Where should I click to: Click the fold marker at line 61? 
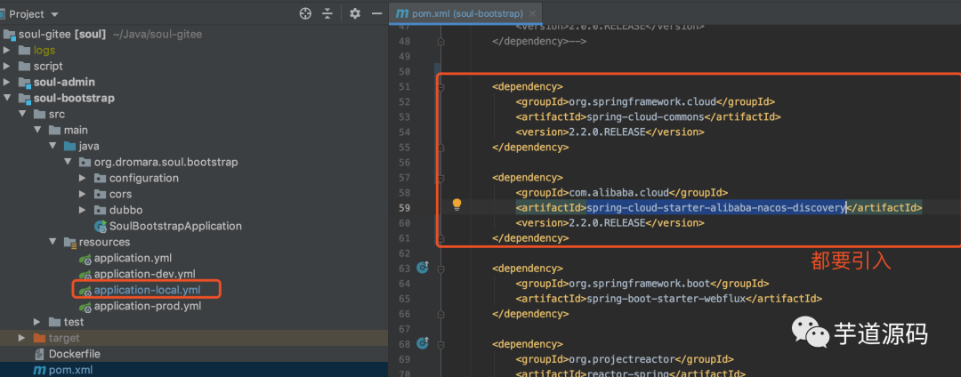[440, 238]
